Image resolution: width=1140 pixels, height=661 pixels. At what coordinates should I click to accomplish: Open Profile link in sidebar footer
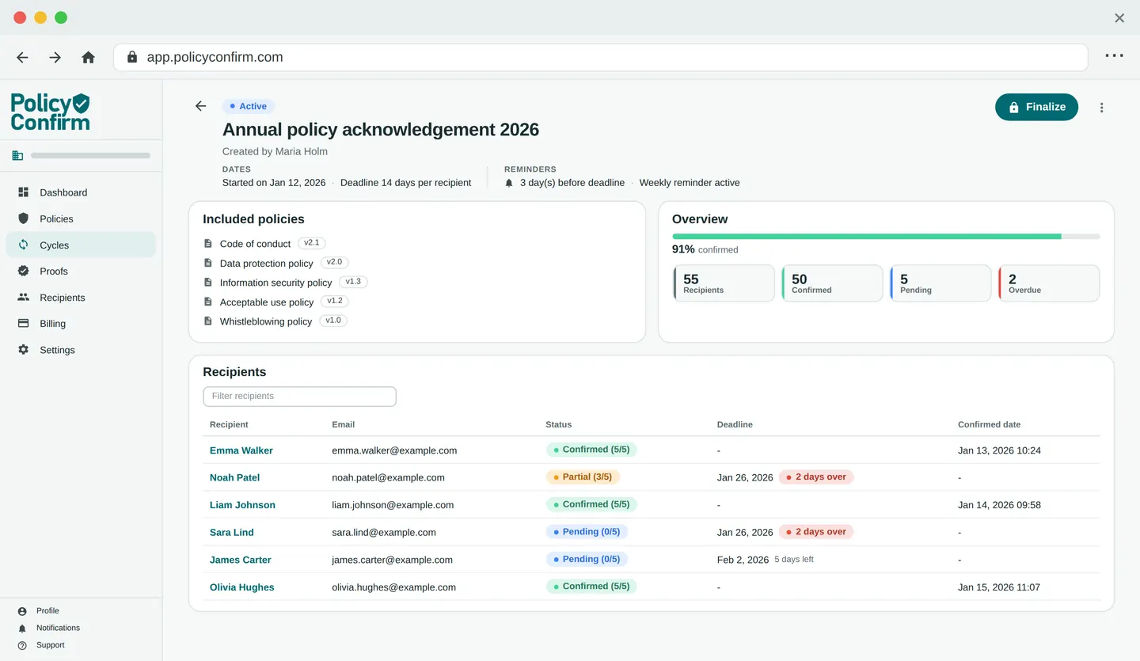[x=47, y=611]
